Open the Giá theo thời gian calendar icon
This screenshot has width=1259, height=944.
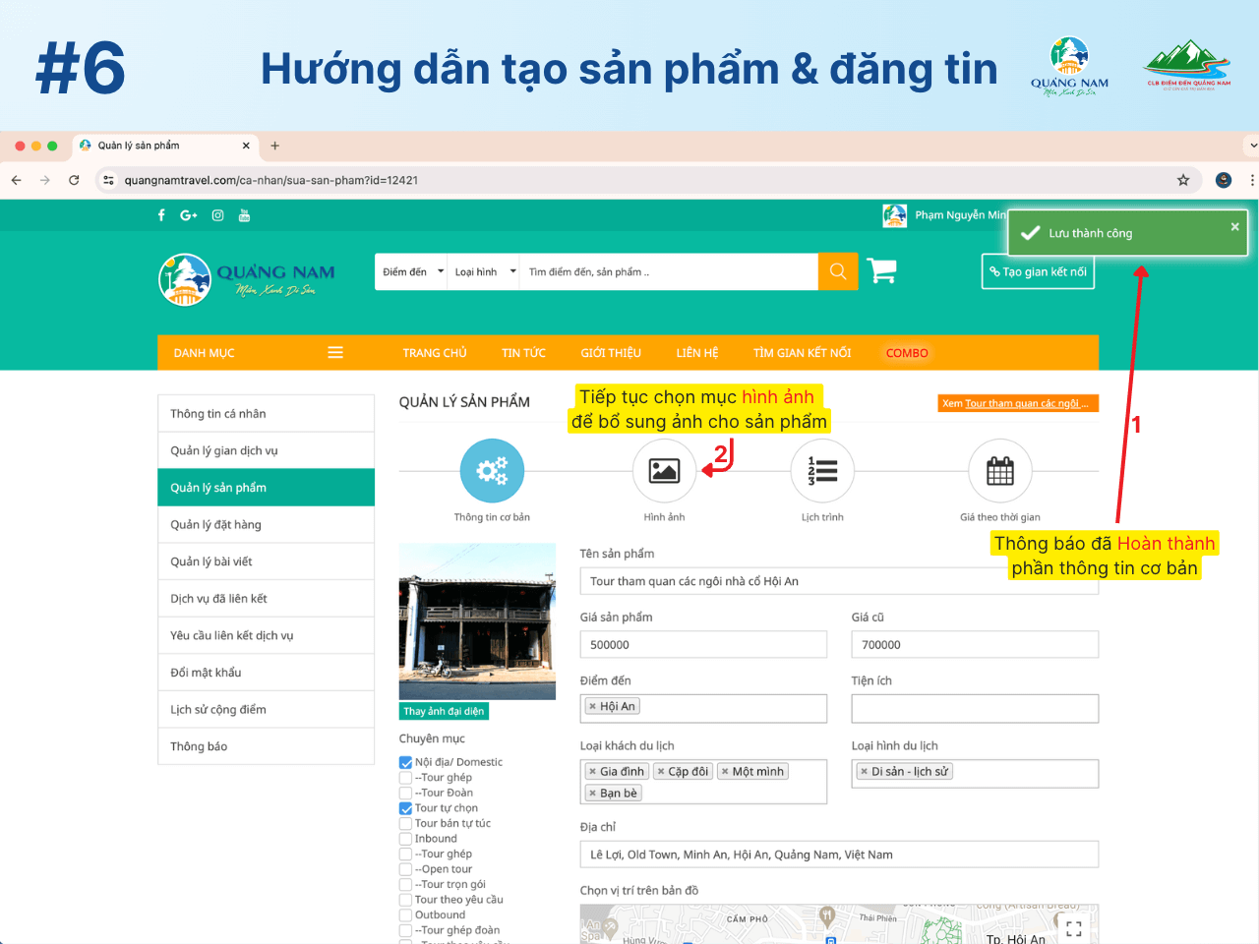coord(999,471)
